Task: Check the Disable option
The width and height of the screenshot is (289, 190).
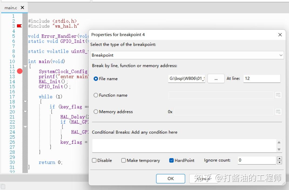Action: [94, 160]
